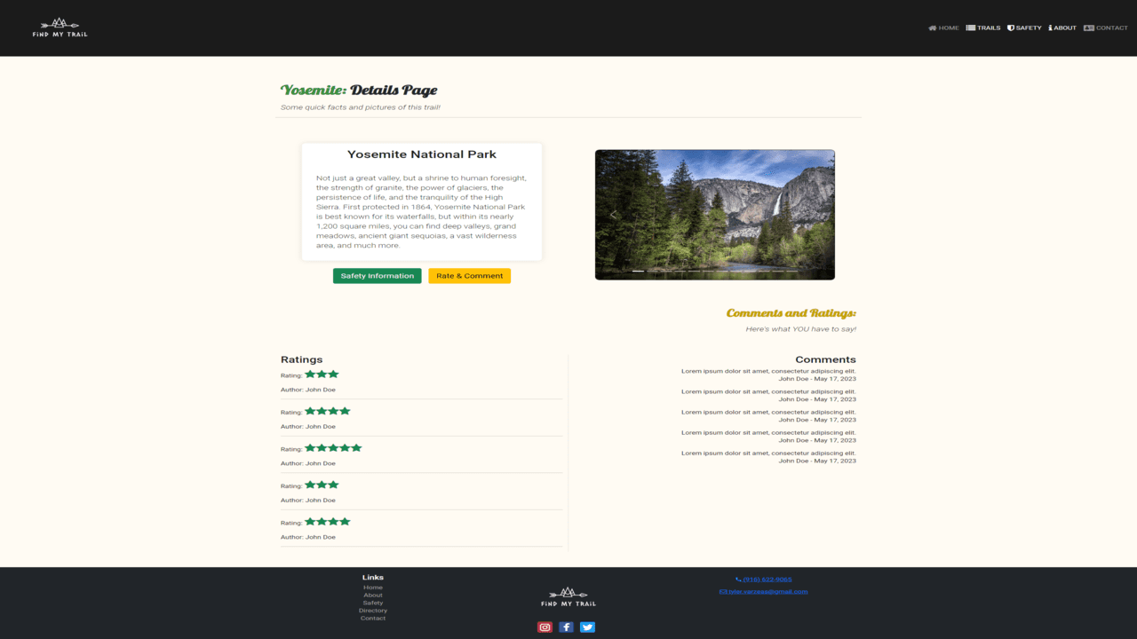Go to Home in top navigation
The width and height of the screenshot is (1137, 639).
pyautogui.click(x=943, y=28)
